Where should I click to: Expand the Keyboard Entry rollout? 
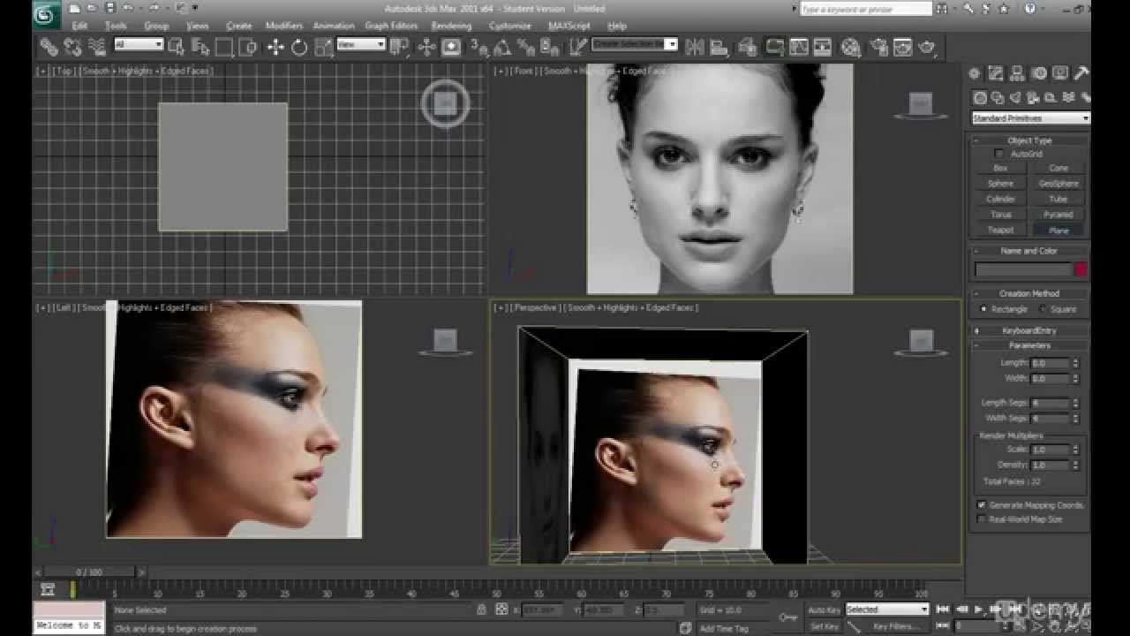tap(1029, 330)
